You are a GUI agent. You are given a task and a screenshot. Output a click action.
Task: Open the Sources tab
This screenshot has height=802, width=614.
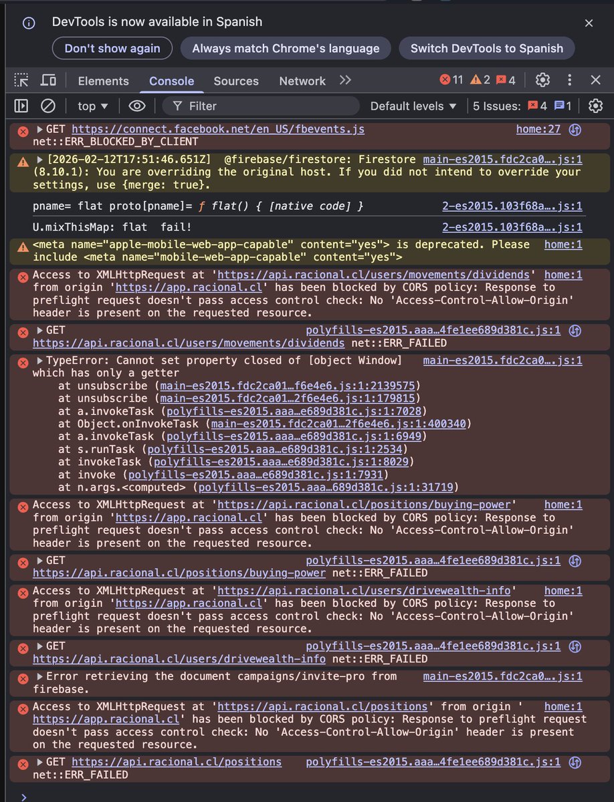(236, 81)
